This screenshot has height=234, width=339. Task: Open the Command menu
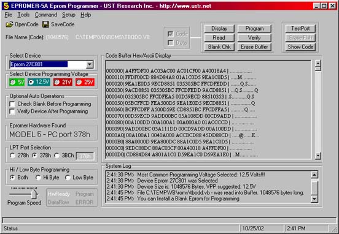pos(46,15)
